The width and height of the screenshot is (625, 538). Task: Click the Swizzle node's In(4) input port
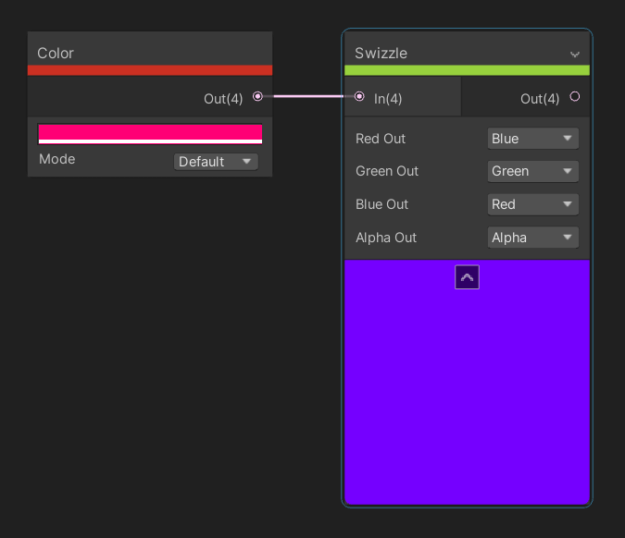pyautogui.click(x=359, y=96)
